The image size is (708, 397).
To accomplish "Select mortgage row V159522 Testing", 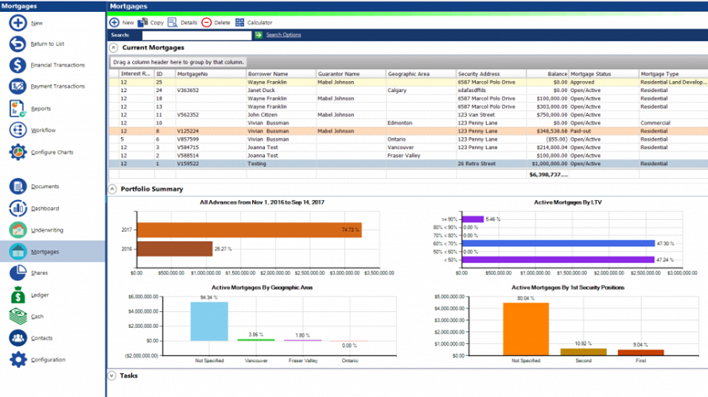I will point(408,164).
